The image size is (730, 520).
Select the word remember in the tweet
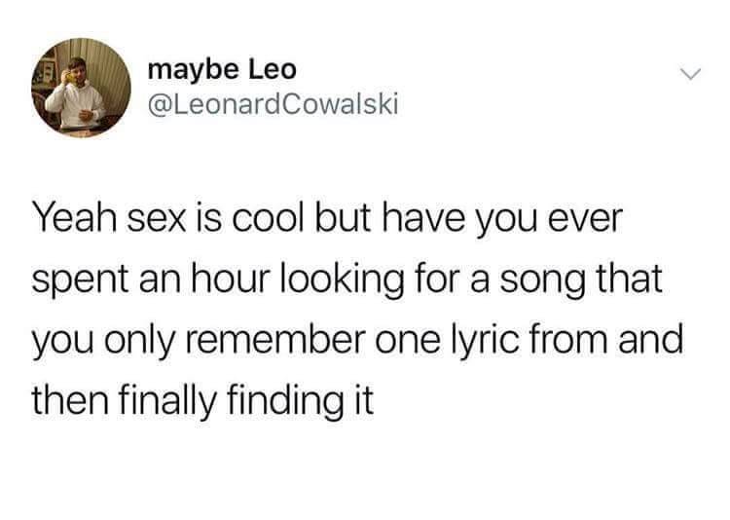click(x=274, y=340)
